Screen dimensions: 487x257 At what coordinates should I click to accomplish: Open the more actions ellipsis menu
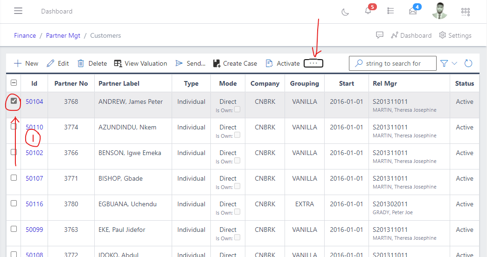coord(313,63)
